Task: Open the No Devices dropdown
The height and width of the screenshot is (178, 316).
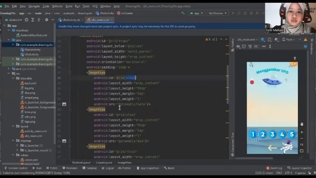Action: click(x=217, y=13)
